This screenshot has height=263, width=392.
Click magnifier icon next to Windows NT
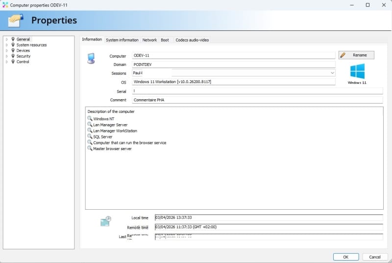click(90, 119)
